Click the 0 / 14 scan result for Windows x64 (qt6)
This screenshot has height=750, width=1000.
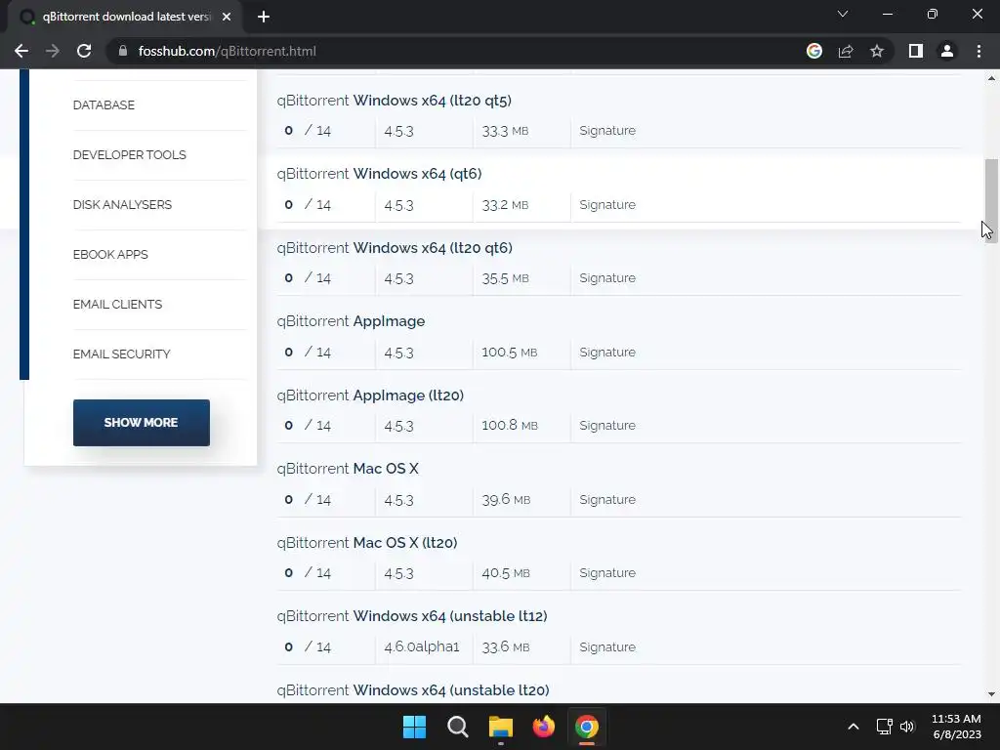tap(308, 205)
